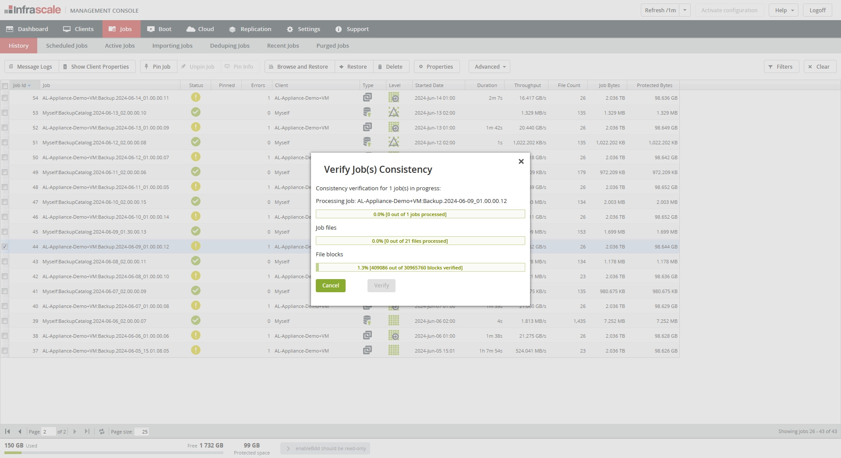Viewport: 841px width, 458px height.
Task: Click the Job files progress bar
Action: point(420,241)
